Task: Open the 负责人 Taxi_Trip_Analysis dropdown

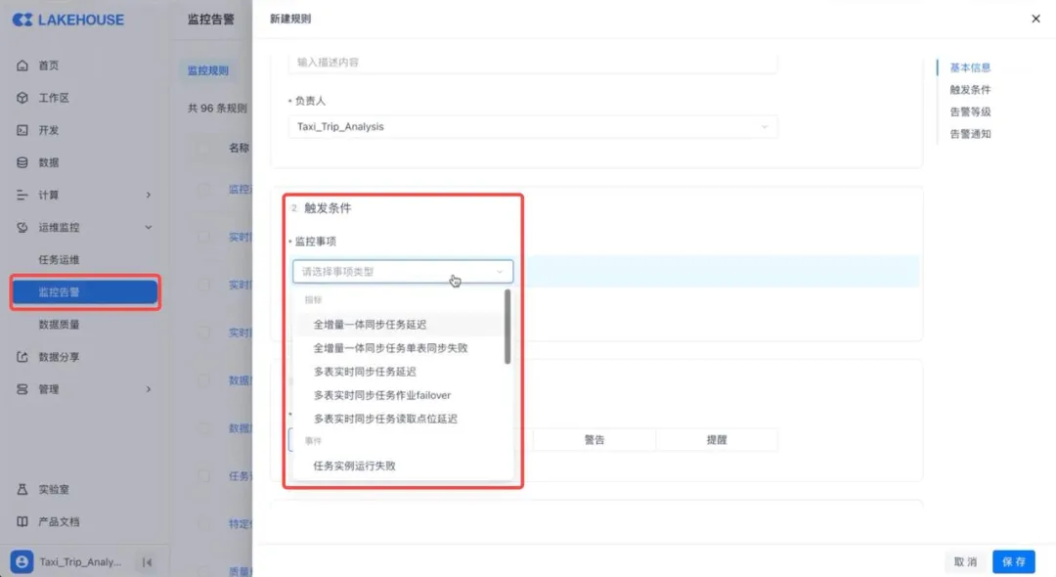Action: point(533,126)
